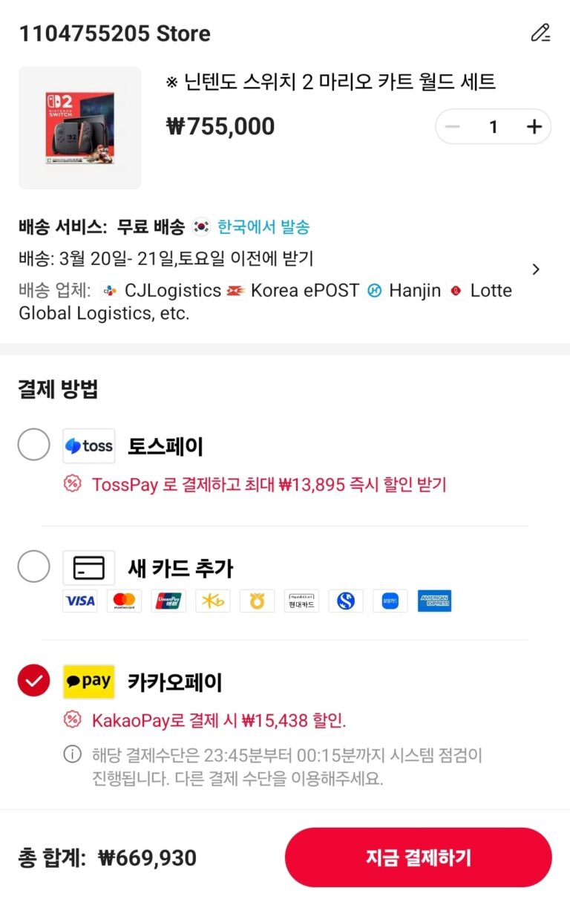This screenshot has height=902, width=570.
Task: Tap the American Express logo
Action: pyautogui.click(x=434, y=601)
